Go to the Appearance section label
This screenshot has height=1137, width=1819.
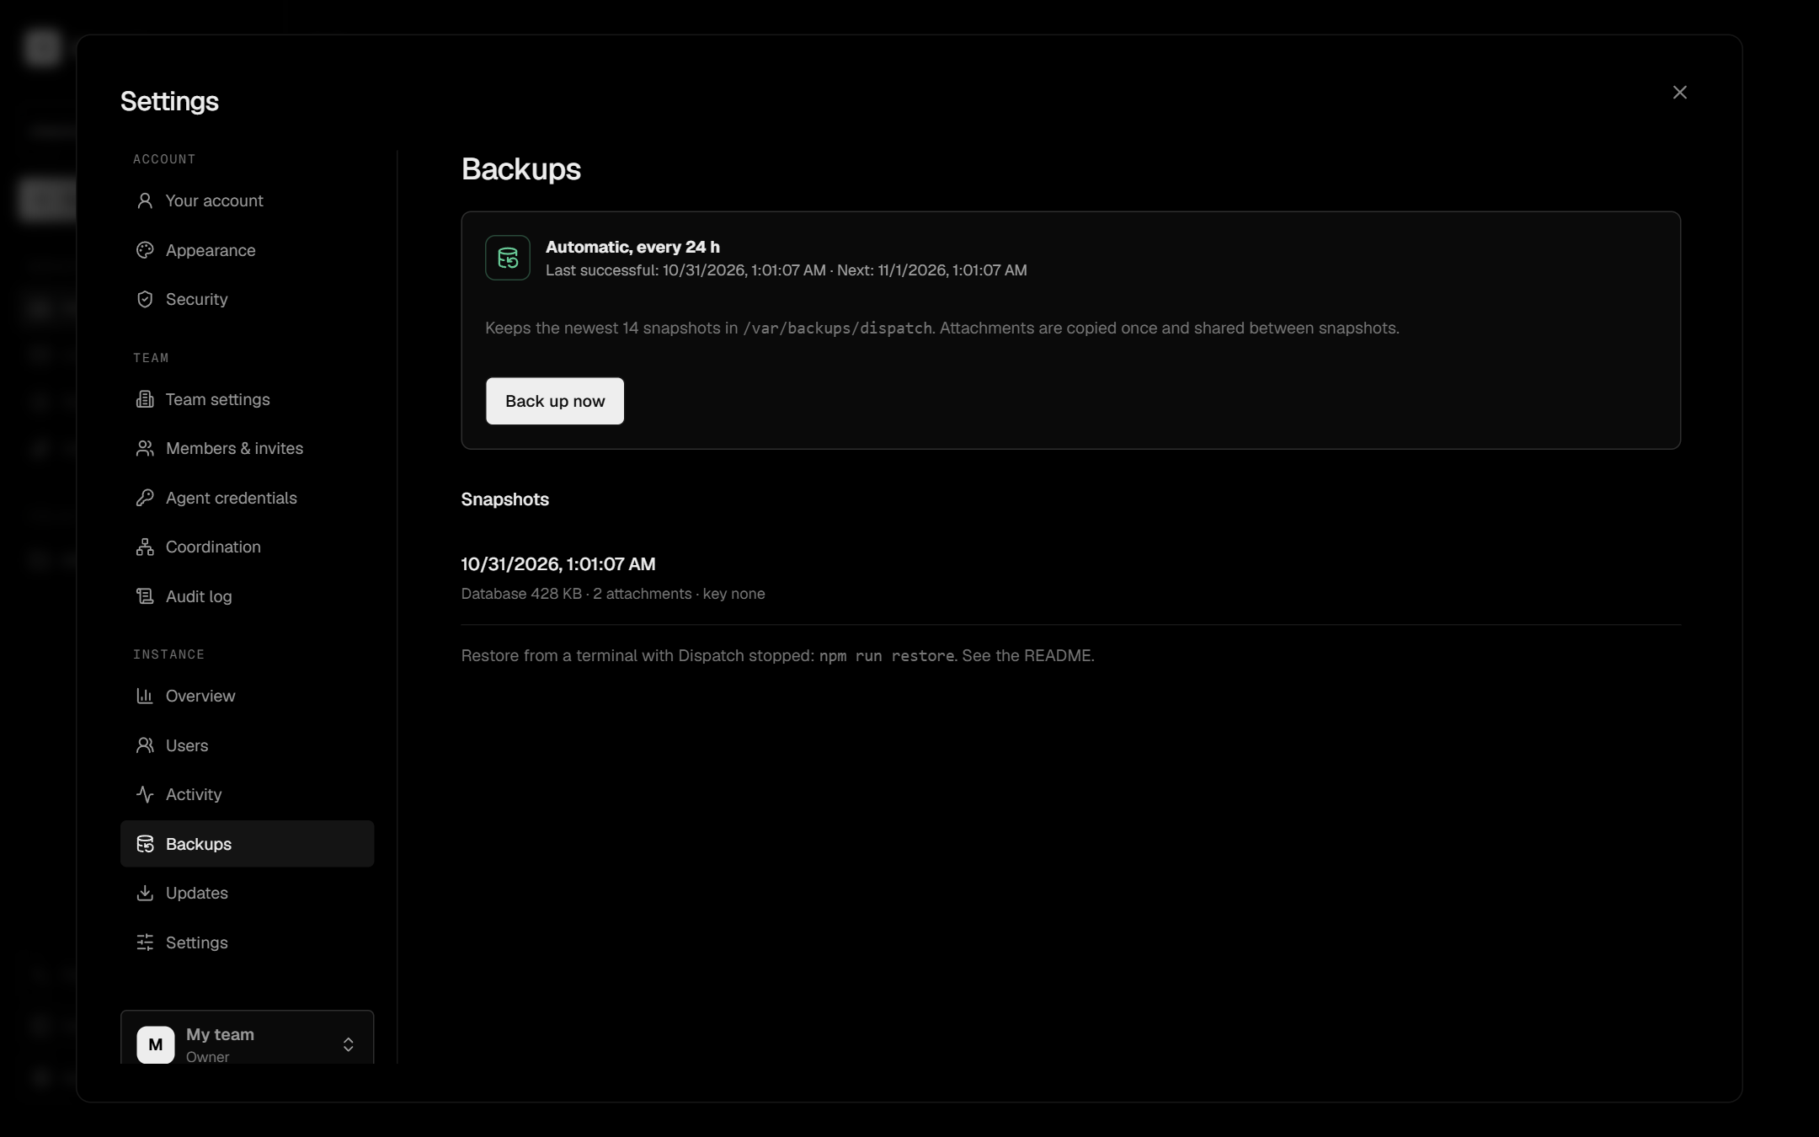pos(211,250)
